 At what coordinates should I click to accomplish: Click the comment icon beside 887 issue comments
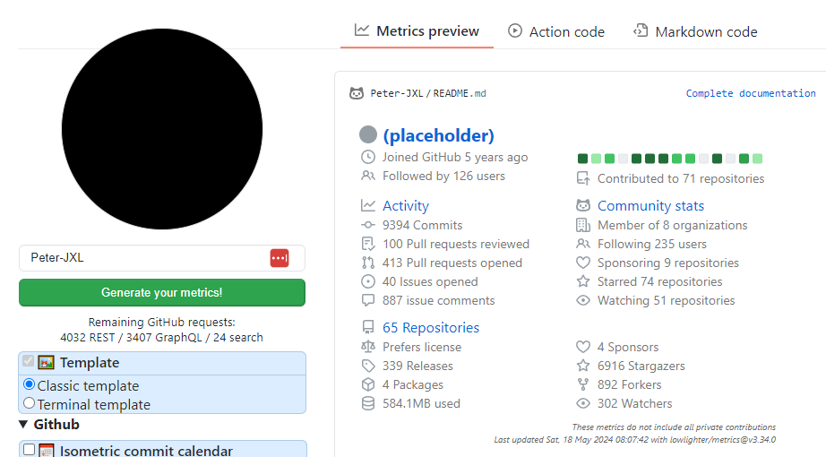click(367, 300)
